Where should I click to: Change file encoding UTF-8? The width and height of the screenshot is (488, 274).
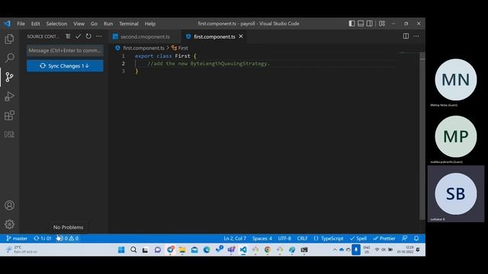284,238
